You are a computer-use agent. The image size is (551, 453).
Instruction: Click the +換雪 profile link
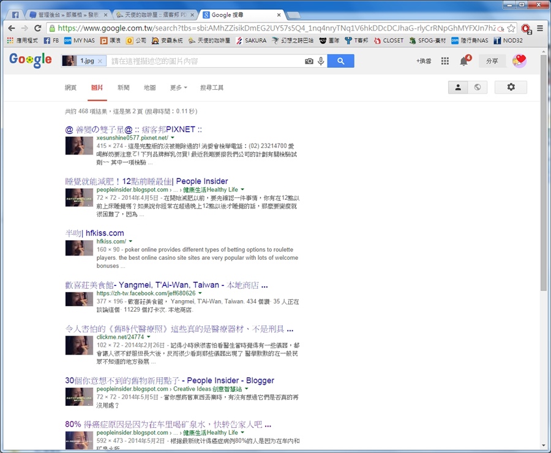[424, 61]
